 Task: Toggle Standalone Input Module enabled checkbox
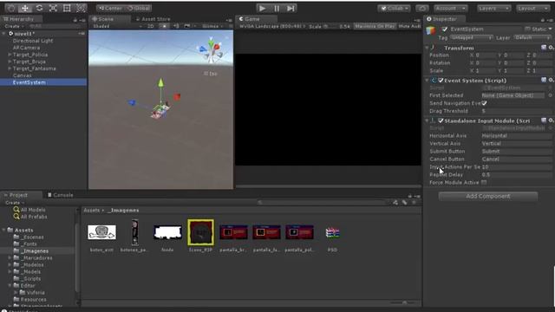pyautogui.click(x=441, y=121)
